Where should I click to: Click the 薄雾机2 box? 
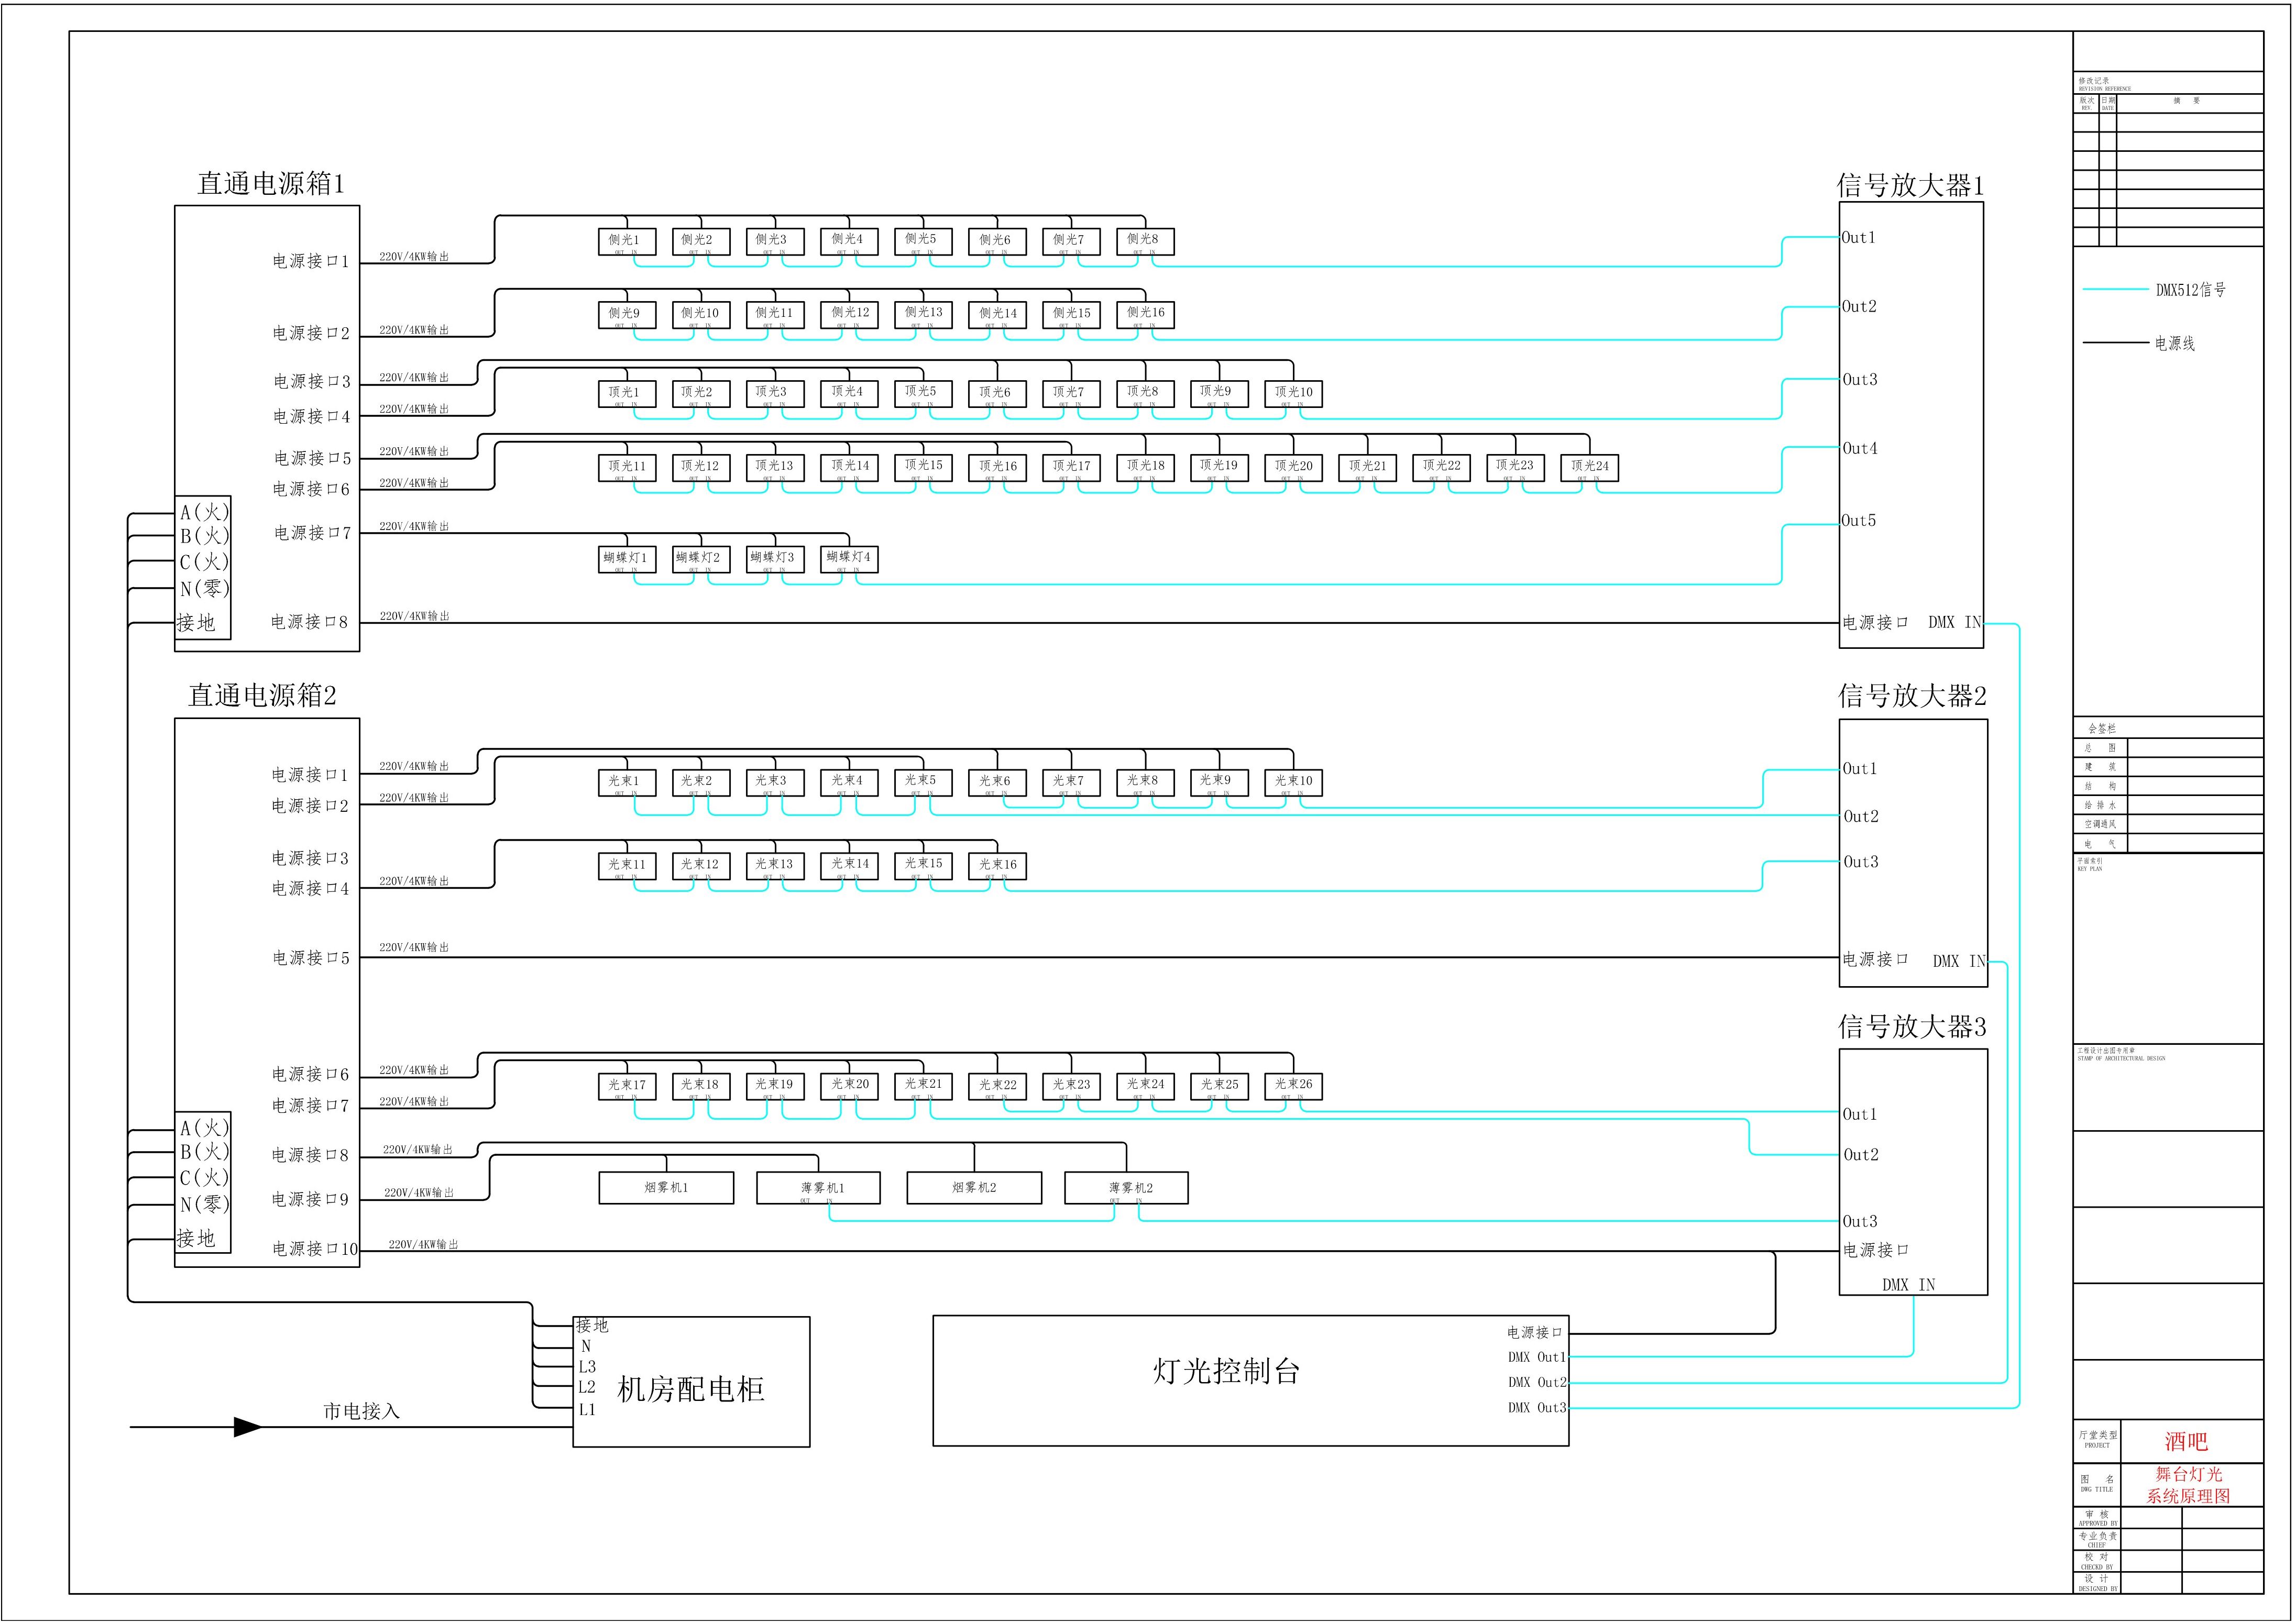coord(1127,1188)
